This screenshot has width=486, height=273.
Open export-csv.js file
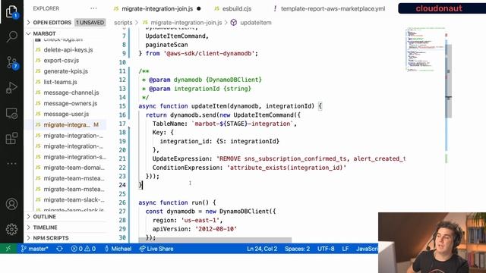62,61
